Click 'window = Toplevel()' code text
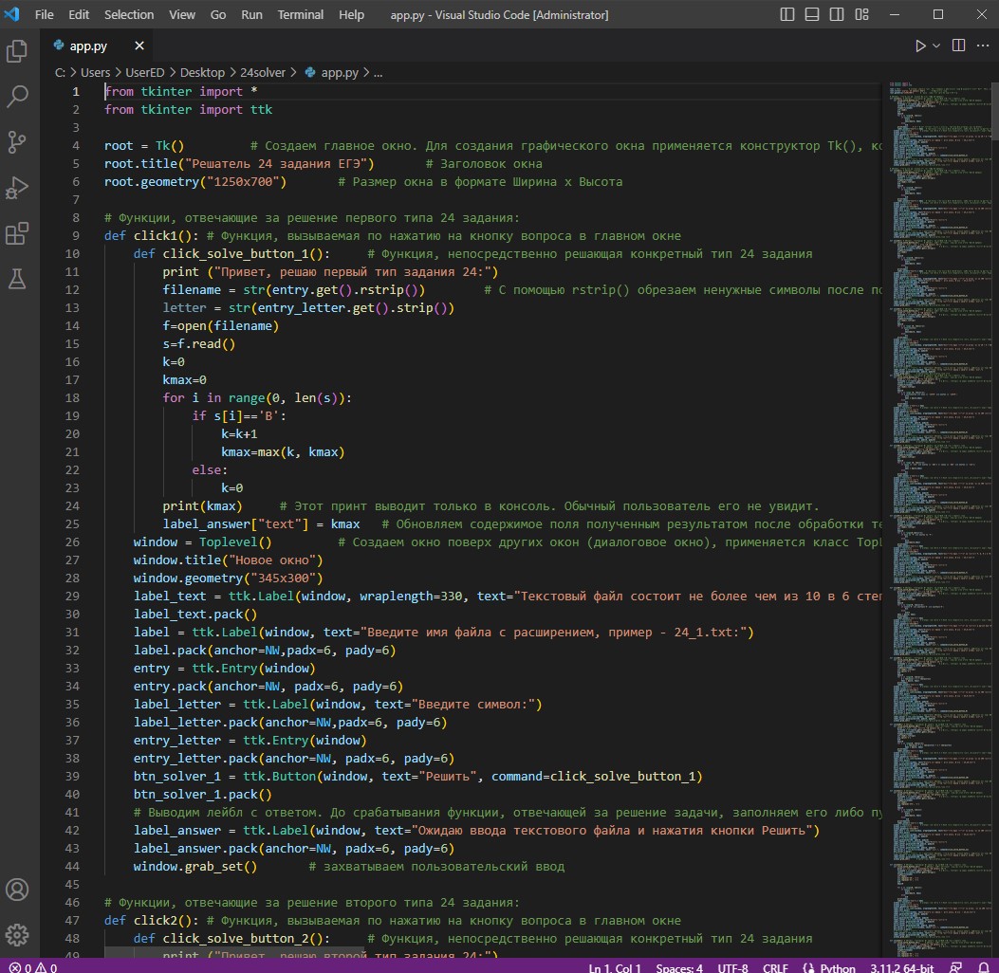The width and height of the screenshot is (999, 973). pos(203,542)
